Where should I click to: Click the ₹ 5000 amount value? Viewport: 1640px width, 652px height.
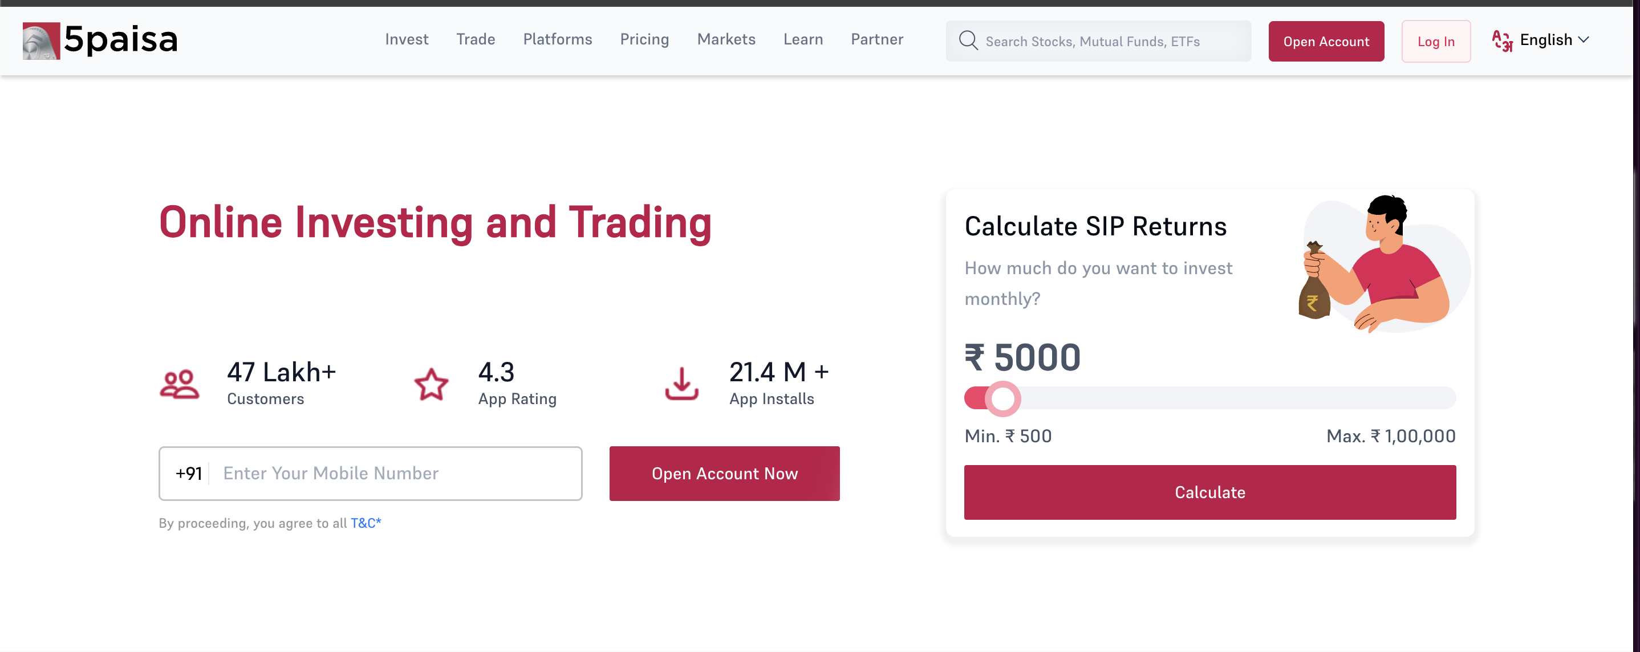pos(1022,357)
